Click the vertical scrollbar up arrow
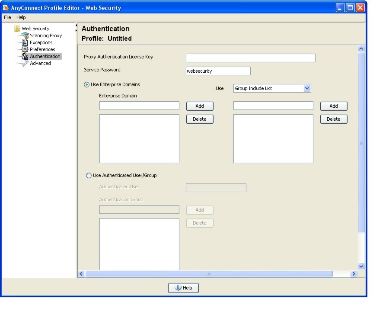This screenshot has height=309, width=389. pos(361,48)
